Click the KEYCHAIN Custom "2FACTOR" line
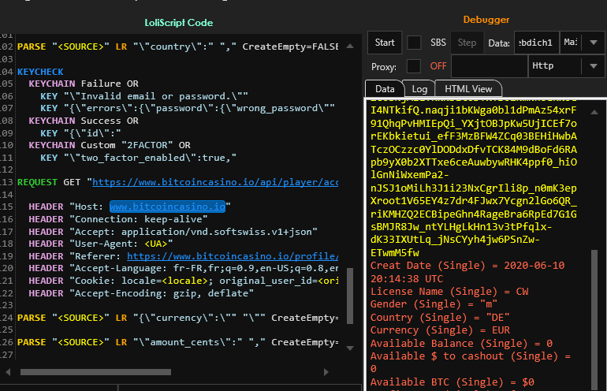The height and width of the screenshot is (391, 607). (x=110, y=145)
